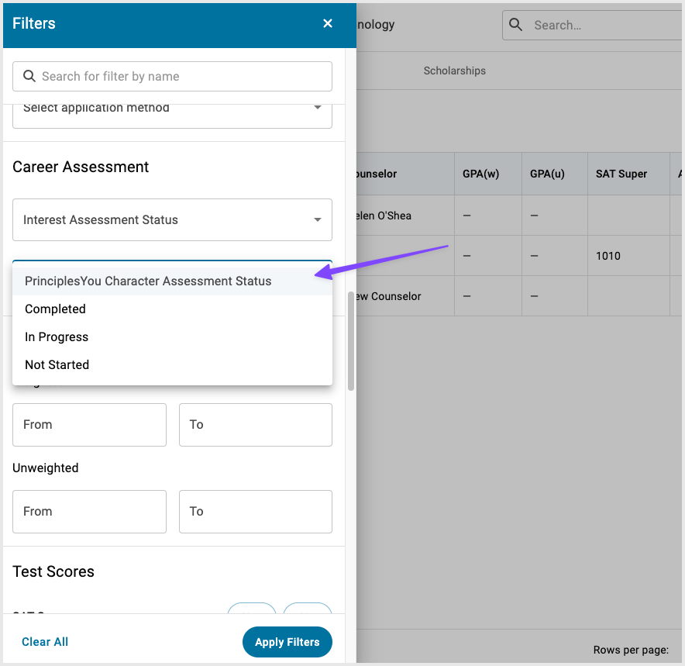Click the weighted GPA To field

point(256,425)
